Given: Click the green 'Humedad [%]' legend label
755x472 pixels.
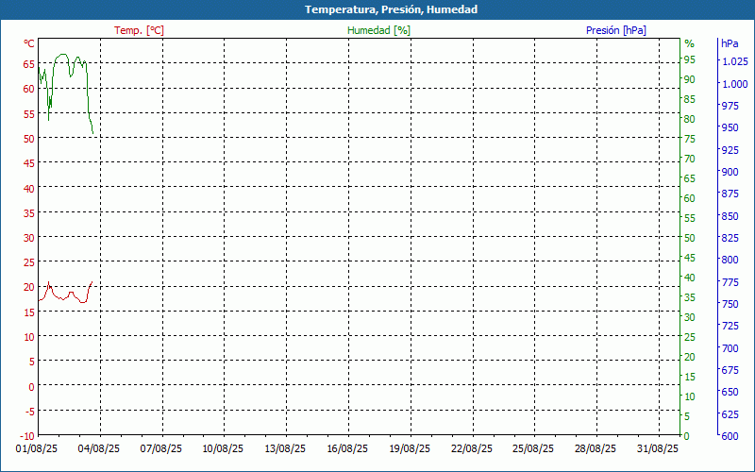Looking at the screenshot, I should point(379,30).
